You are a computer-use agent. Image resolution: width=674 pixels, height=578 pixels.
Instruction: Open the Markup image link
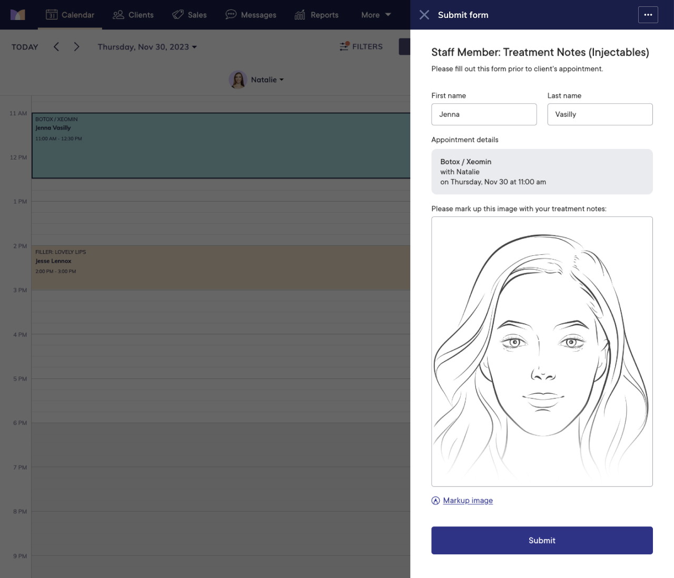point(468,500)
